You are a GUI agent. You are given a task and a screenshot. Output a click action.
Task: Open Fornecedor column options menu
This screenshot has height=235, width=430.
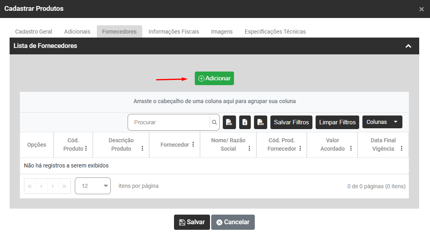[x=193, y=144]
